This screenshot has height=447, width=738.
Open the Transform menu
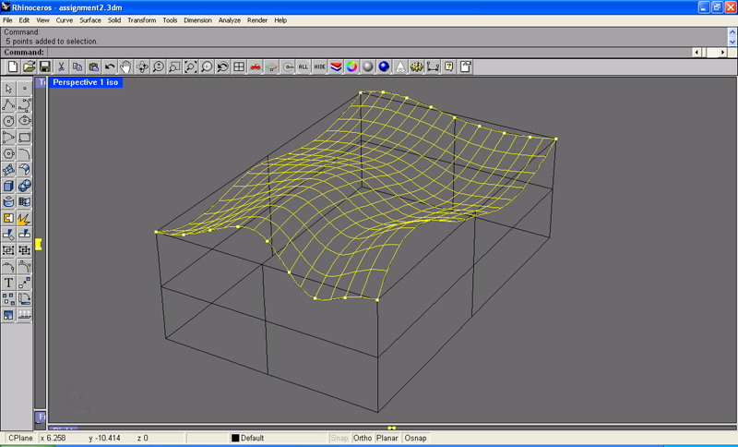point(142,20)
